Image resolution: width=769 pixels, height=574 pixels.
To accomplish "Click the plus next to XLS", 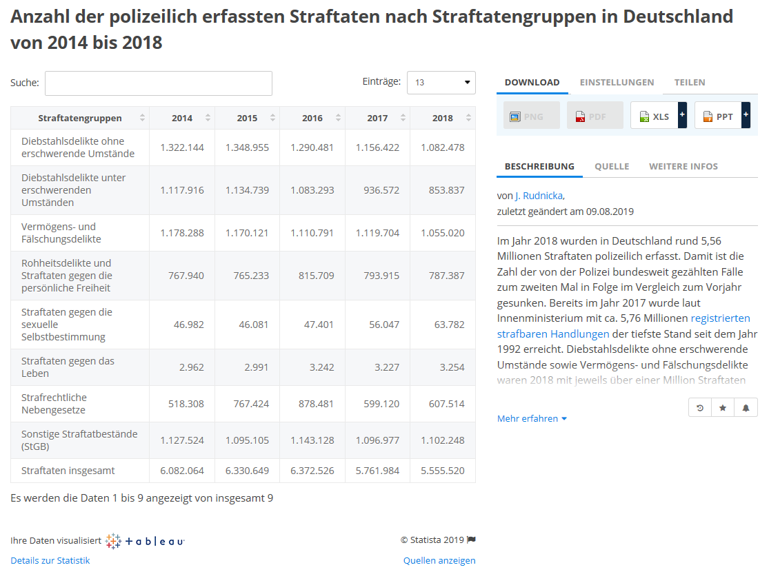I will coord(682,115).
